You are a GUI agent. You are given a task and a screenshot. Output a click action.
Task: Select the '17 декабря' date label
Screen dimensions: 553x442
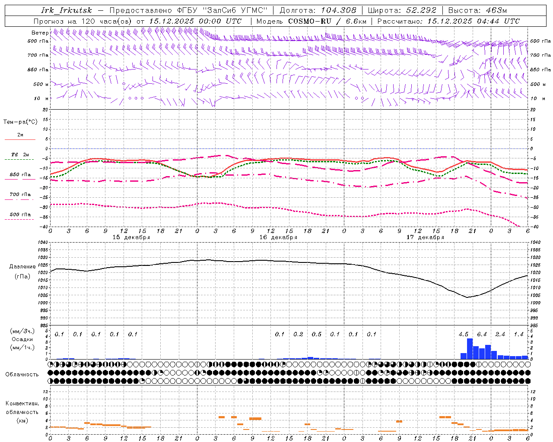point(425,237)
